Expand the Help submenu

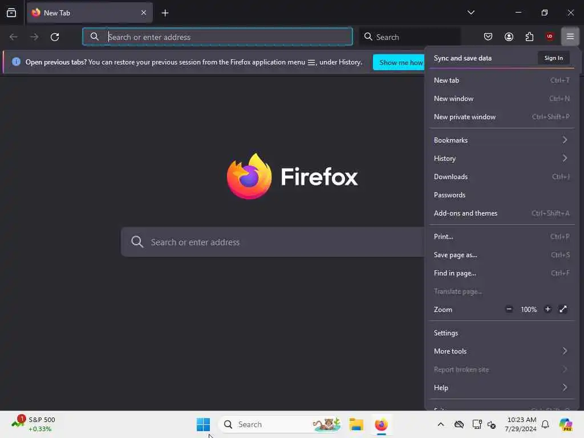(x=502, y=388)
